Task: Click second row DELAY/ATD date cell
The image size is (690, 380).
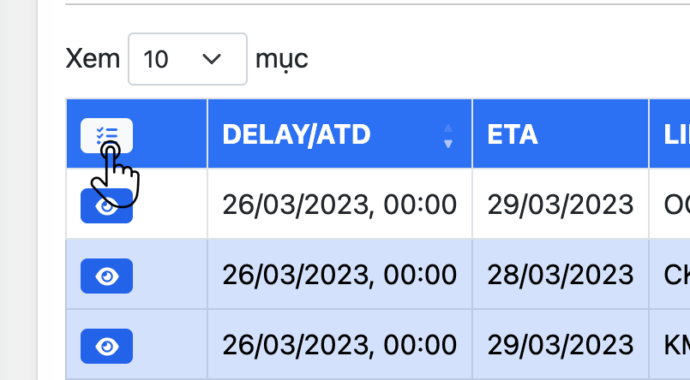Action: (x=339, y=276)
